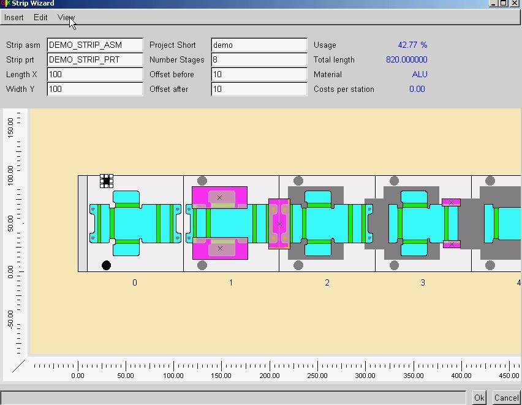Select the magenta punch between stations 1 and 2
The width and height of the screenshot is (522, 405).
(279, 224)
